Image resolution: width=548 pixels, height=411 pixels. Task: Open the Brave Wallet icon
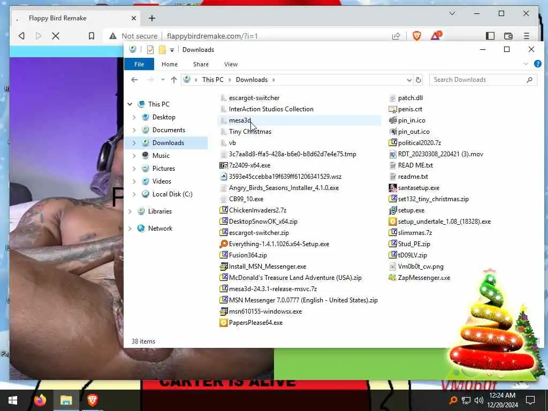pos(508,36)
